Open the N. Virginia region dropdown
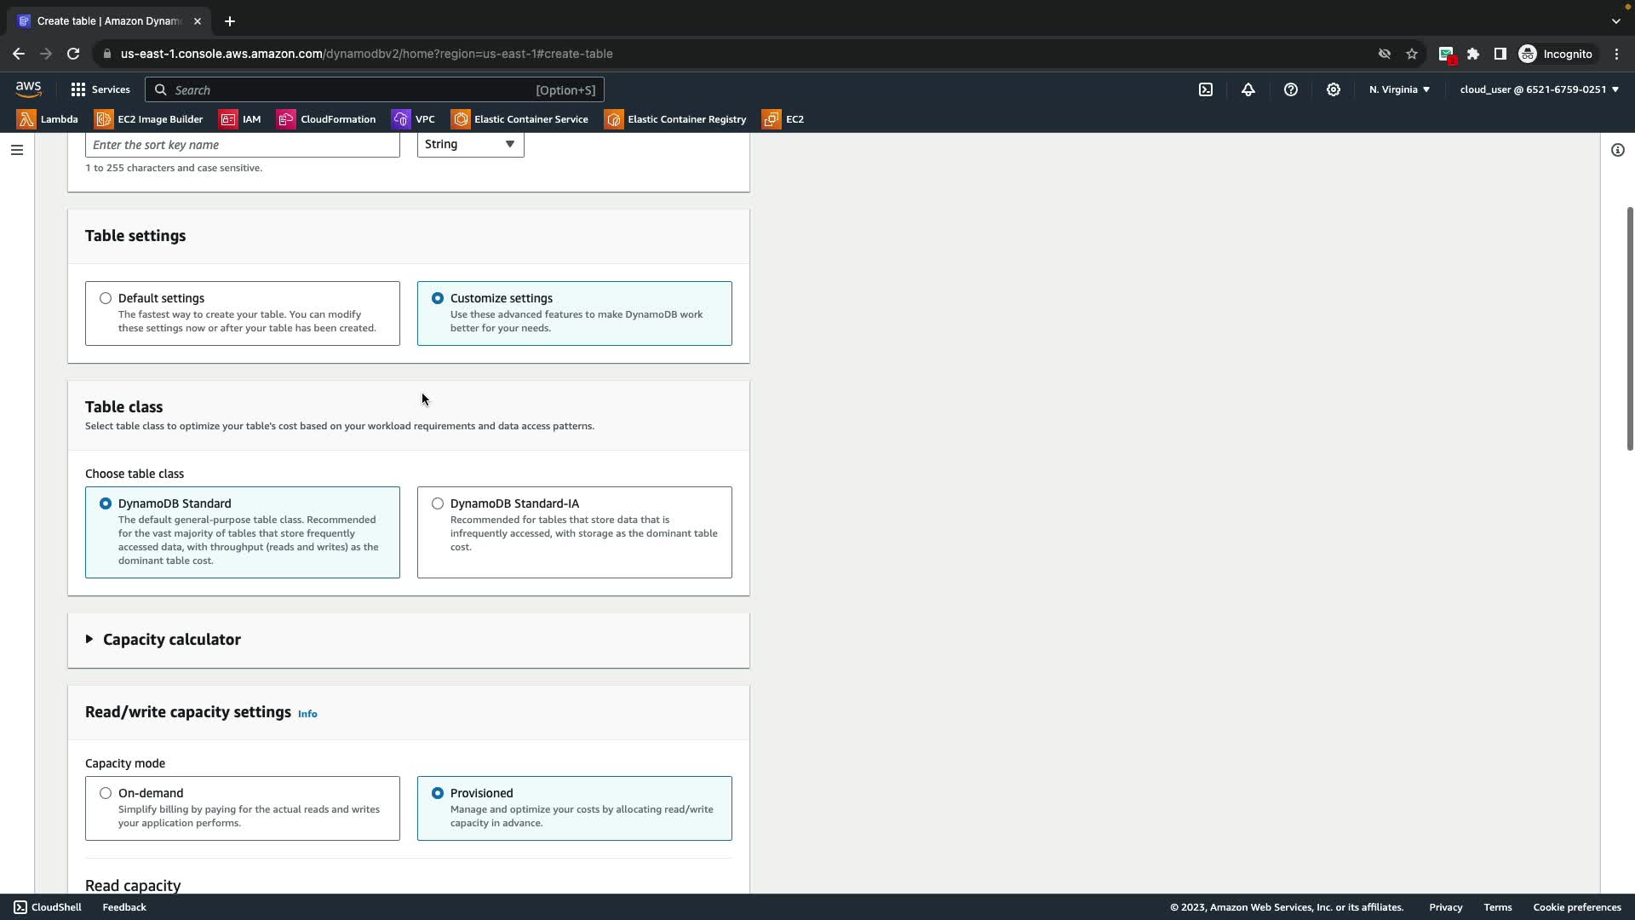This screenshot has width=1635, height=920. coord(1399,89)
